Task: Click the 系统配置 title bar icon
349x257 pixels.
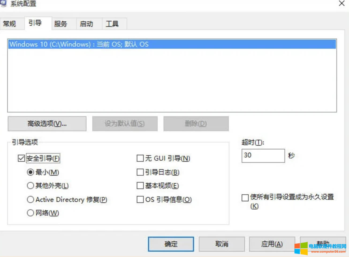Action: point(3,3)
